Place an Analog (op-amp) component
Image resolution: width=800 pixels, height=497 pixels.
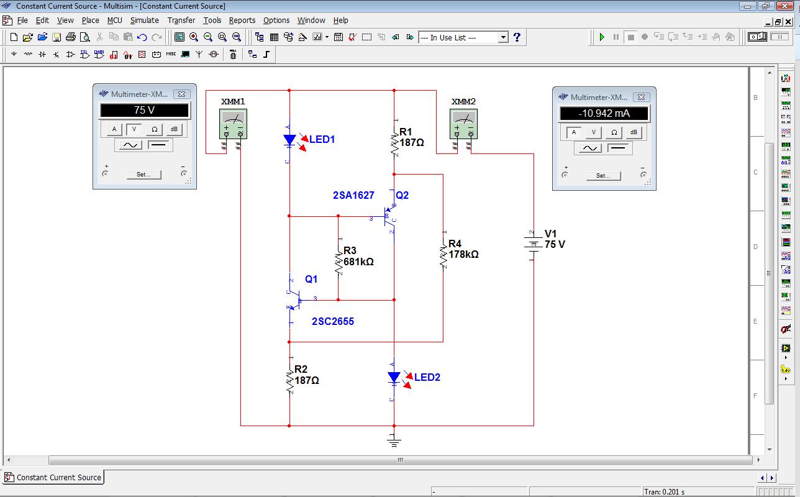point(70,55)
